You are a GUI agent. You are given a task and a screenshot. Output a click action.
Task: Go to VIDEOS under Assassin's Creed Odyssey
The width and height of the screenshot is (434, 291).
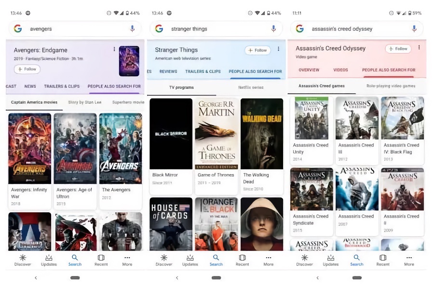coord(340,70)
